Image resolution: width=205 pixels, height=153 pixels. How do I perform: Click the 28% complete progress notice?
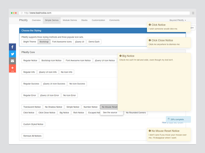tap(178, 119)
